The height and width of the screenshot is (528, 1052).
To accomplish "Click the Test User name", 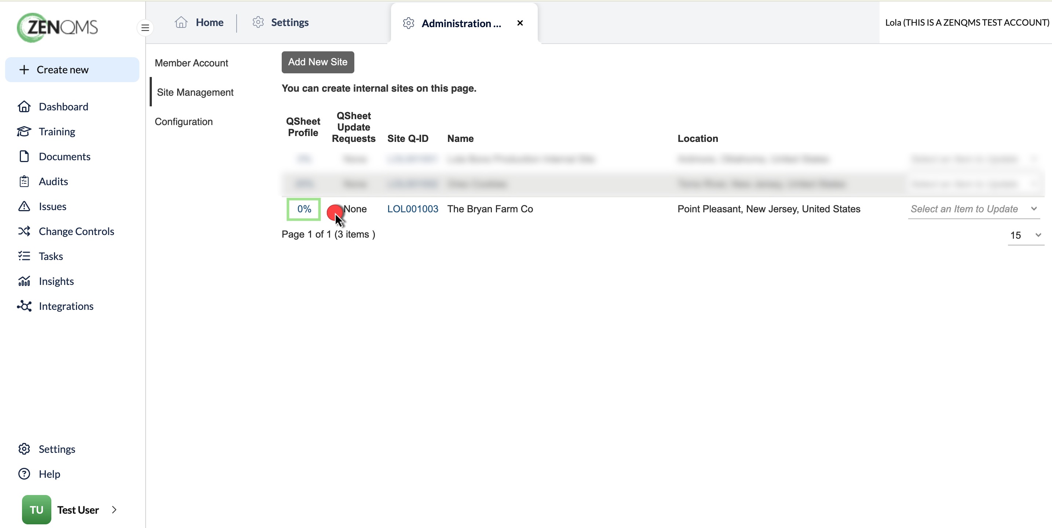I will 78,510.
